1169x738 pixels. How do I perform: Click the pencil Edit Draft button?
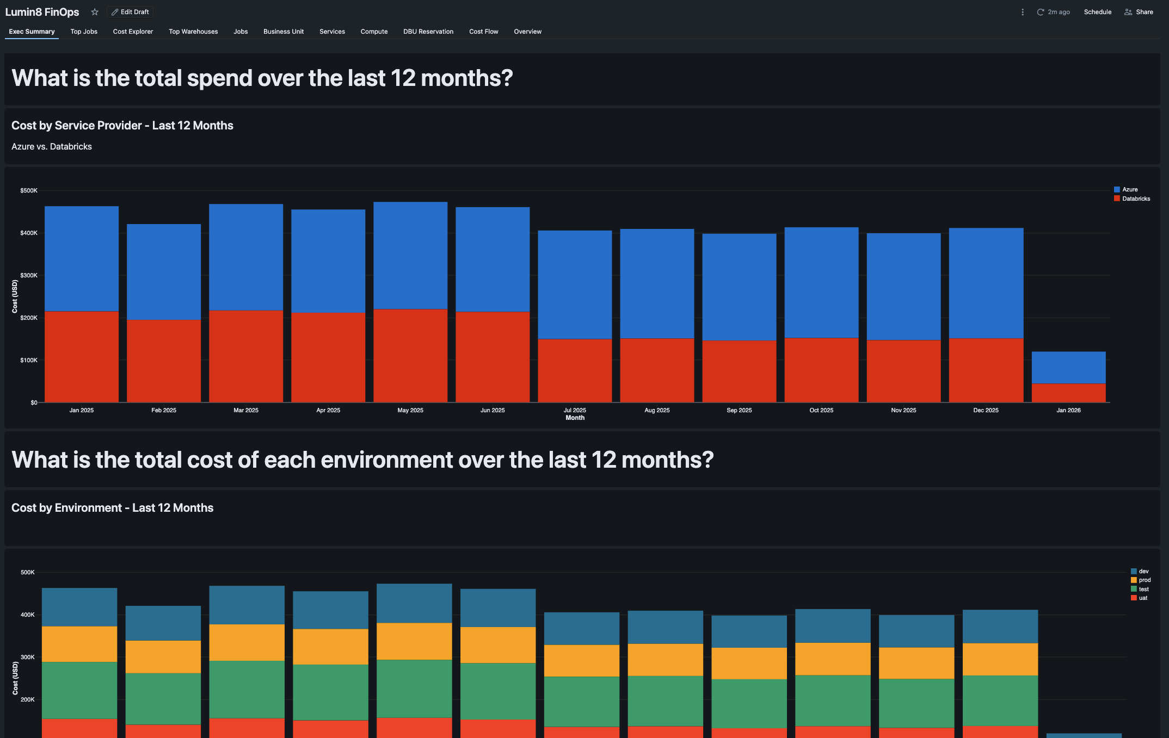click(x=130, y=12)
